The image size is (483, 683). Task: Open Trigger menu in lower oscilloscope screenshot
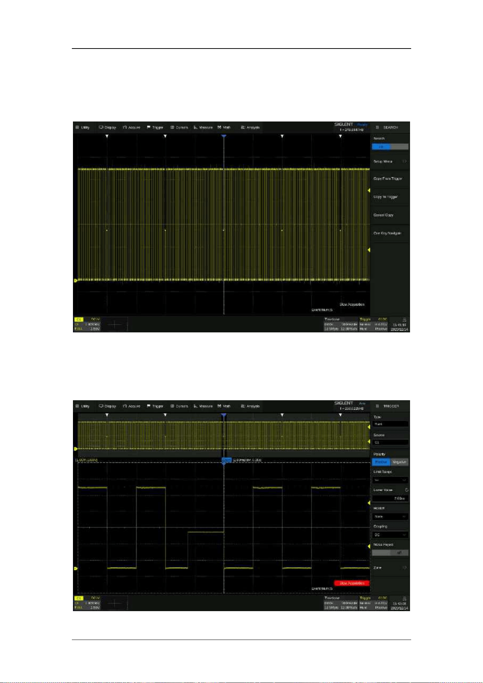click(155, 406)
